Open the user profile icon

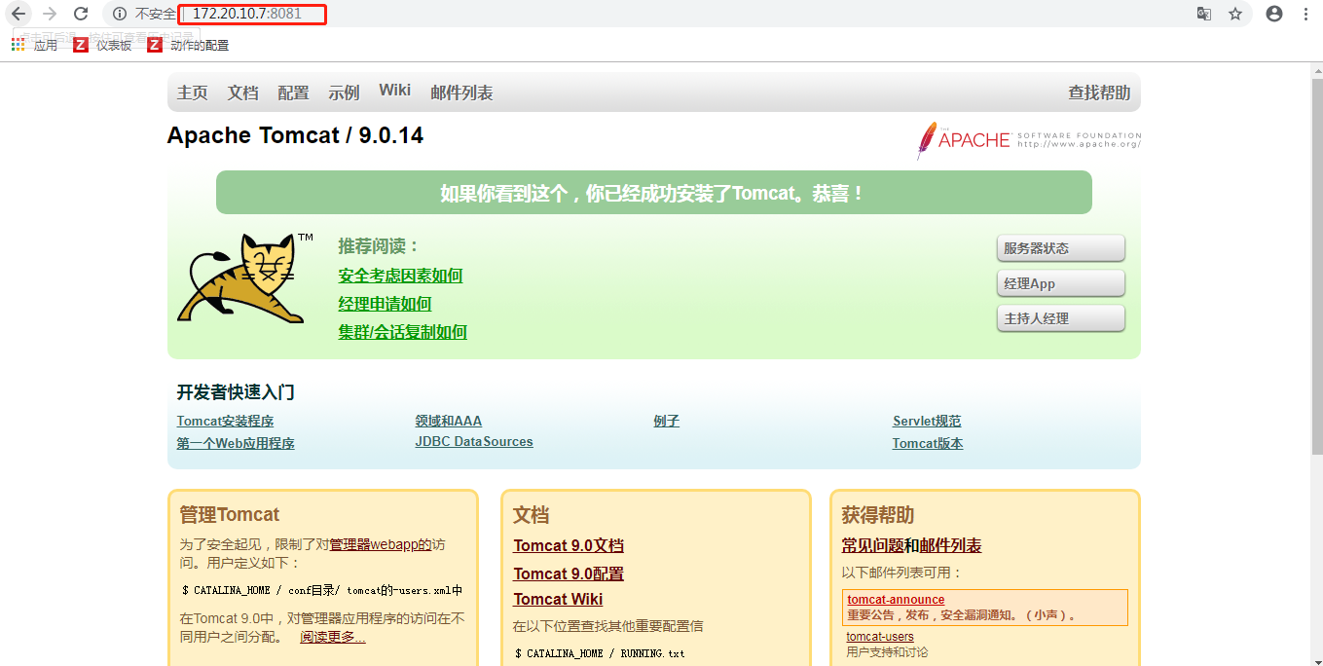pos(1274,14)
